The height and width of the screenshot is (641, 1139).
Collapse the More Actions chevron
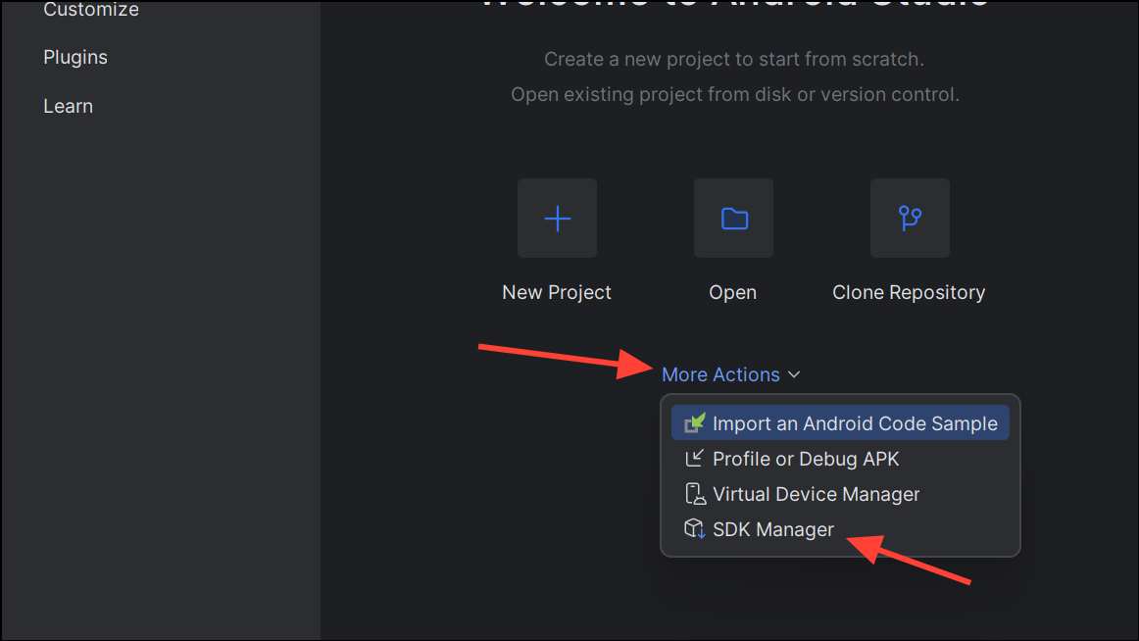coord(794,374)
